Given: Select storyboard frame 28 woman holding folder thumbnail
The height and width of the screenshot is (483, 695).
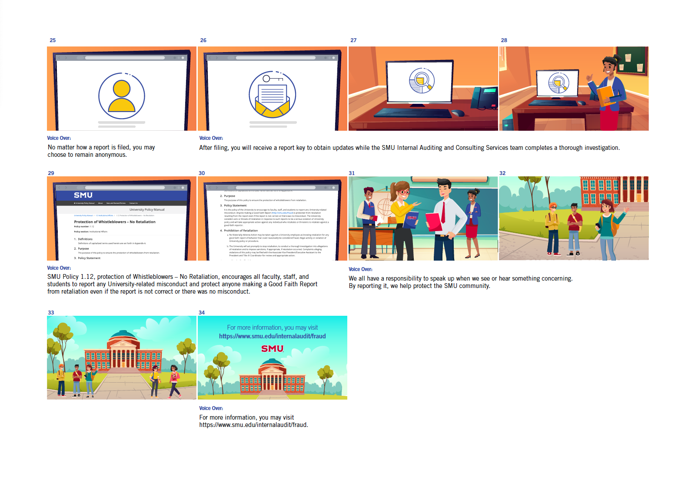Looking at the screenshot, I should (x=574, y=89).
